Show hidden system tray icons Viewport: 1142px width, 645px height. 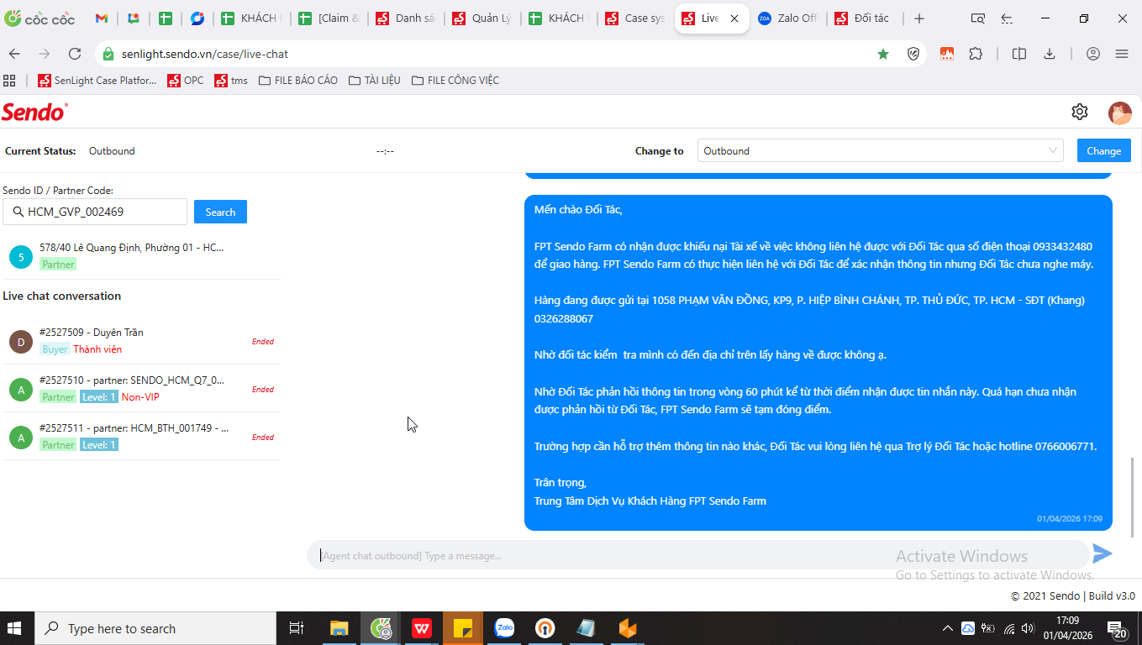(947, 628)
